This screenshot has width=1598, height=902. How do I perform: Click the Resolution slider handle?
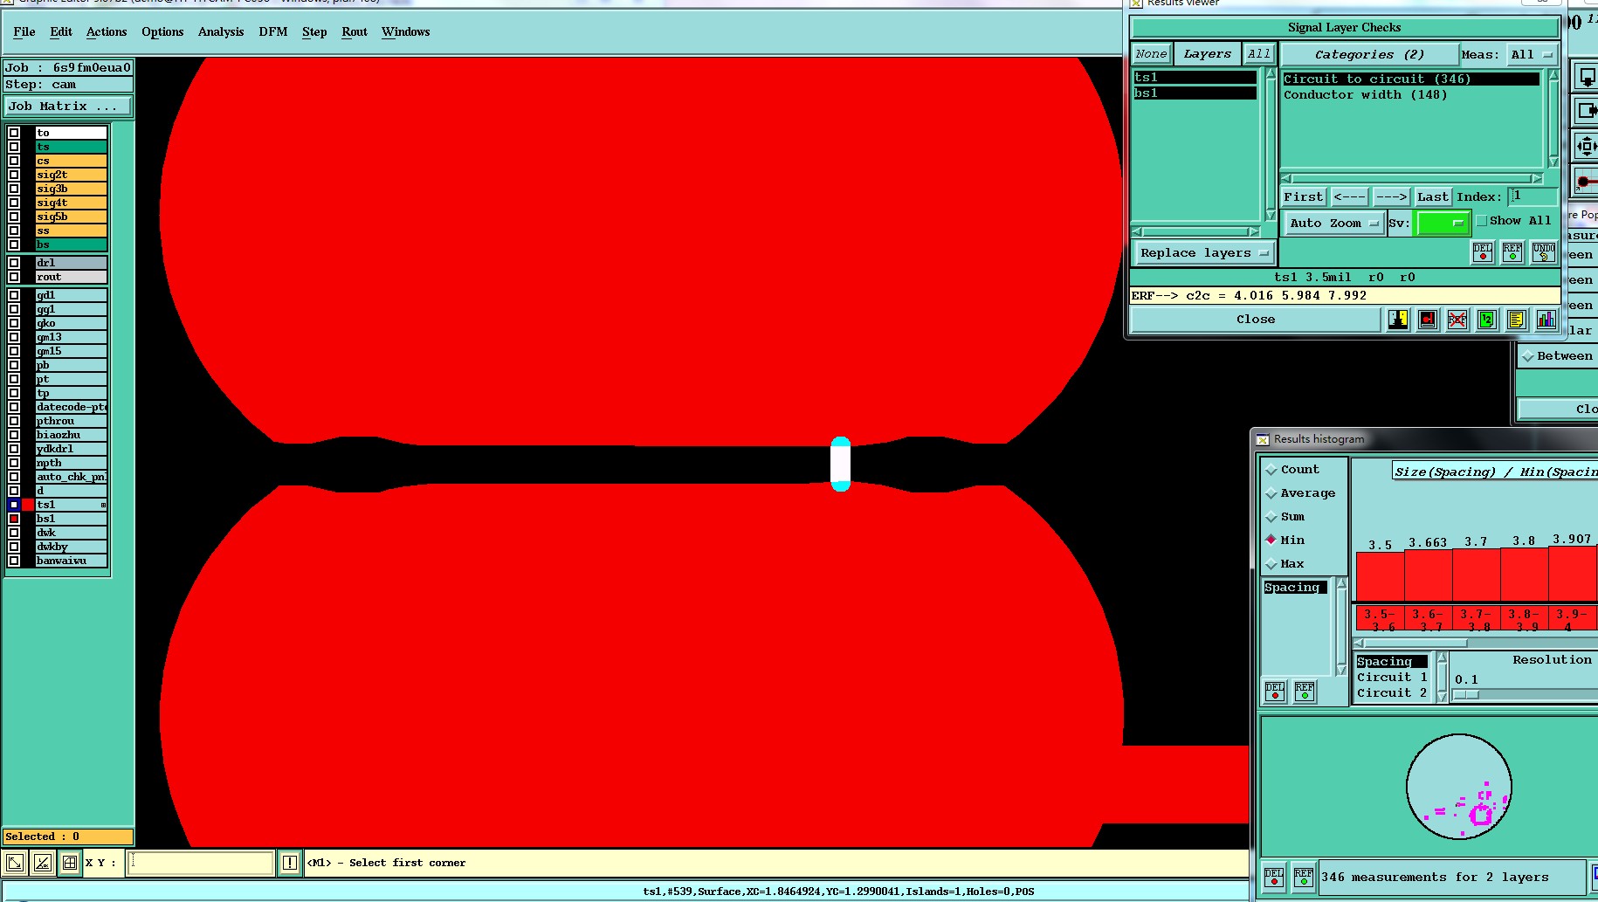1466,695
